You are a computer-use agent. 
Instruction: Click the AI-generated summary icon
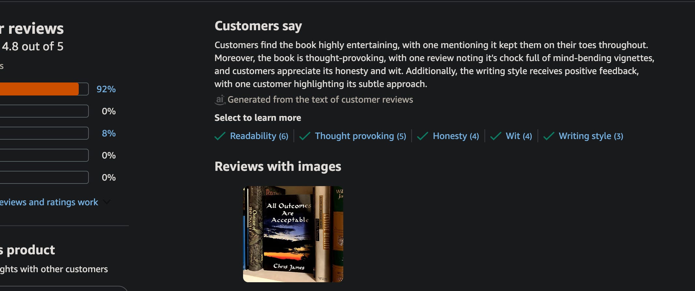pyautogui.click(x=220, y=99)
